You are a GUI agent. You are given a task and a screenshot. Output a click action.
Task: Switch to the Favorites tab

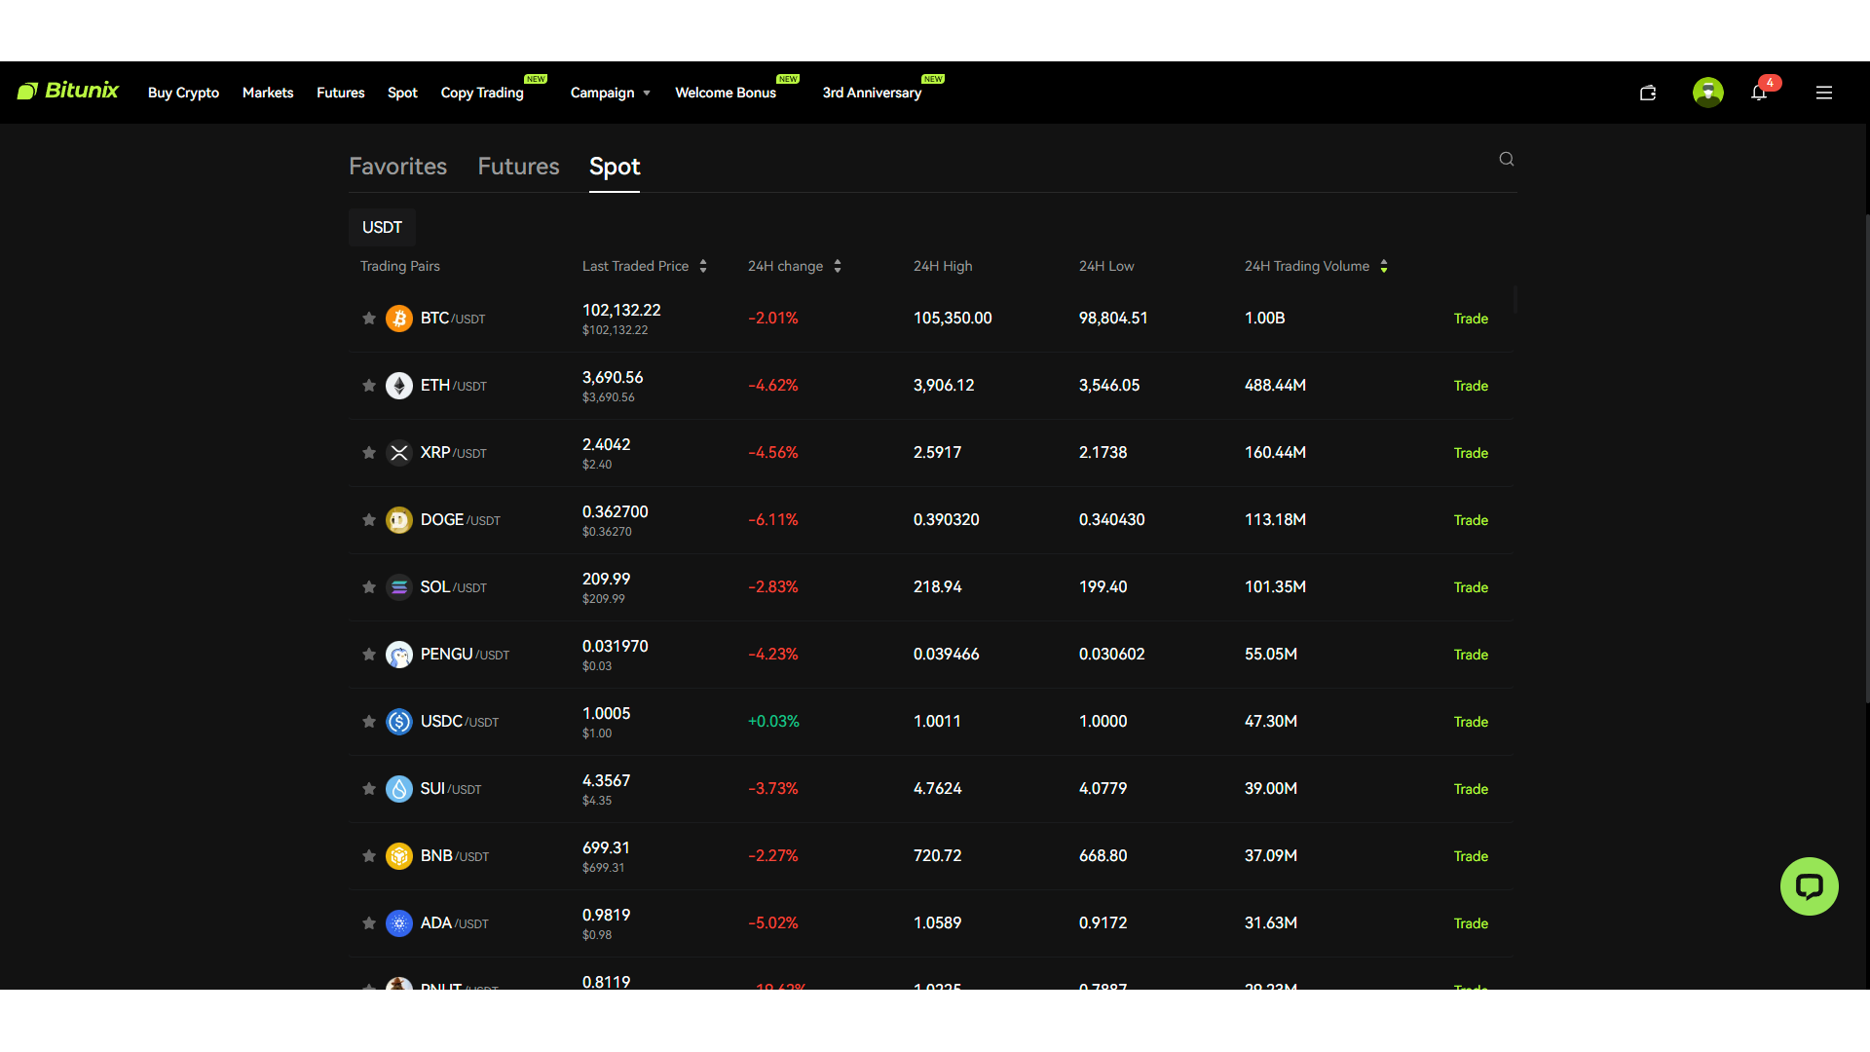tap(397, 167)
